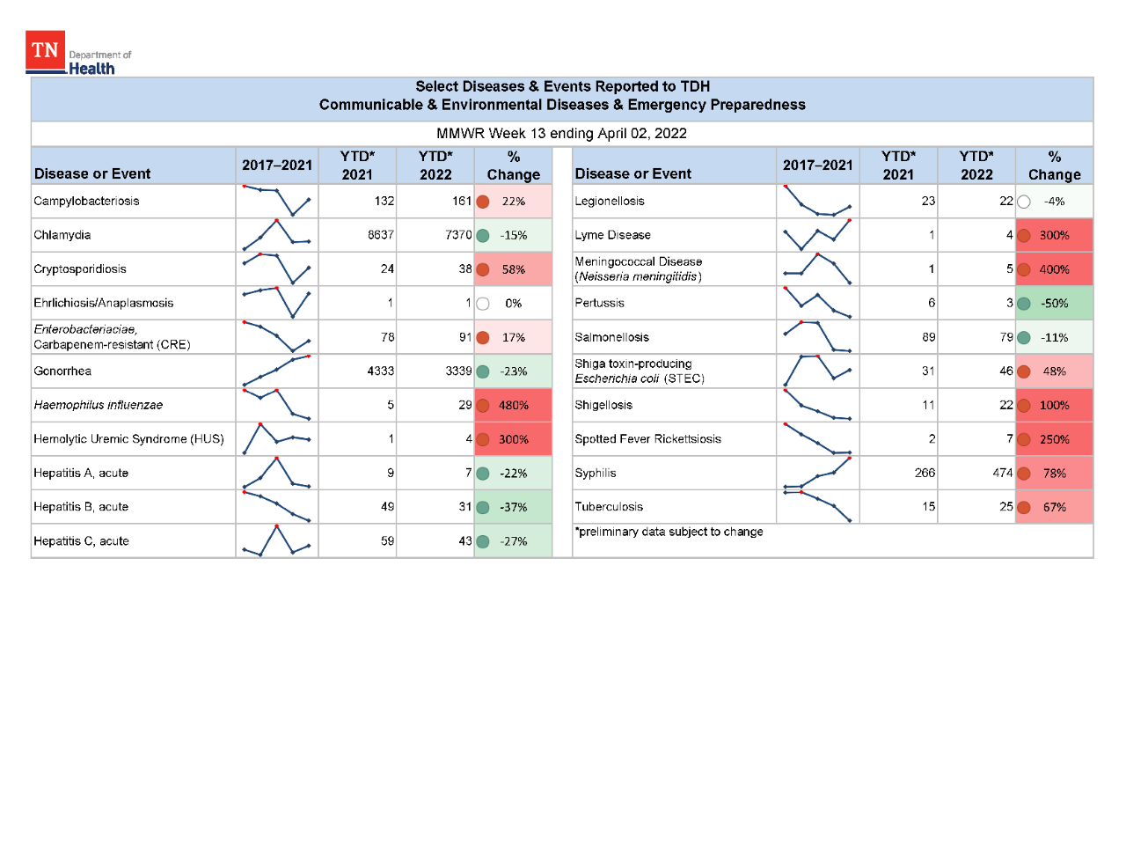Image resolution: width=1126 pixels, height=867 pixels.
Task: Click the '400%' change for Meningococcal Disease
Action: coord(1055,269)
